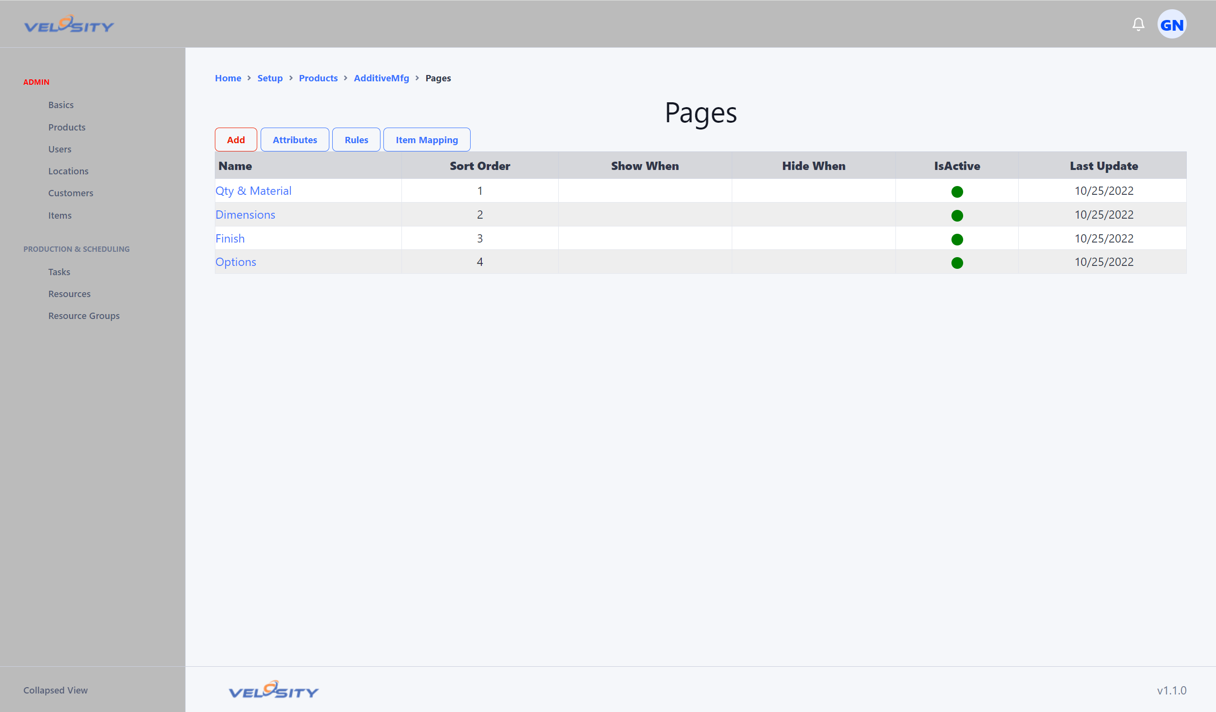Toggle Collapsed View of the sidebar
Viewport: 1216px width, 712px height.
[x=56, y=690]
